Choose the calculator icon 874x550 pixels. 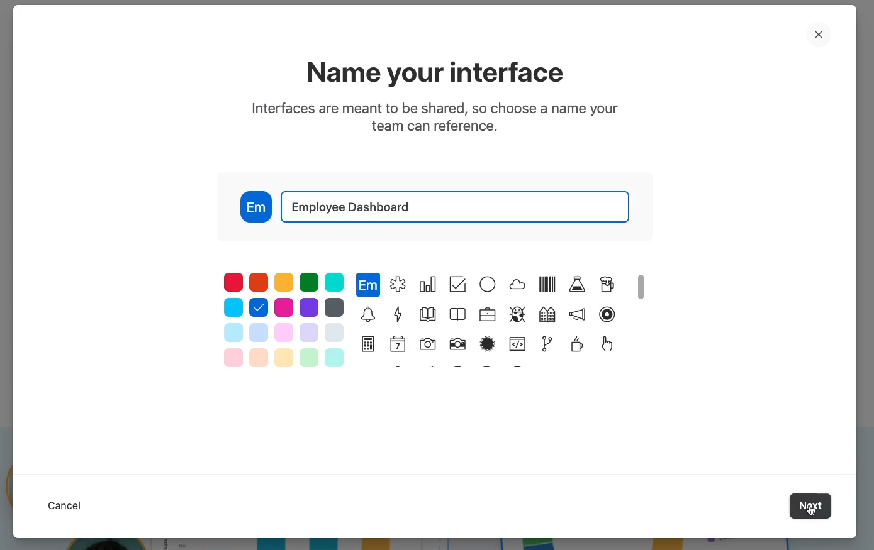[368, 344]
